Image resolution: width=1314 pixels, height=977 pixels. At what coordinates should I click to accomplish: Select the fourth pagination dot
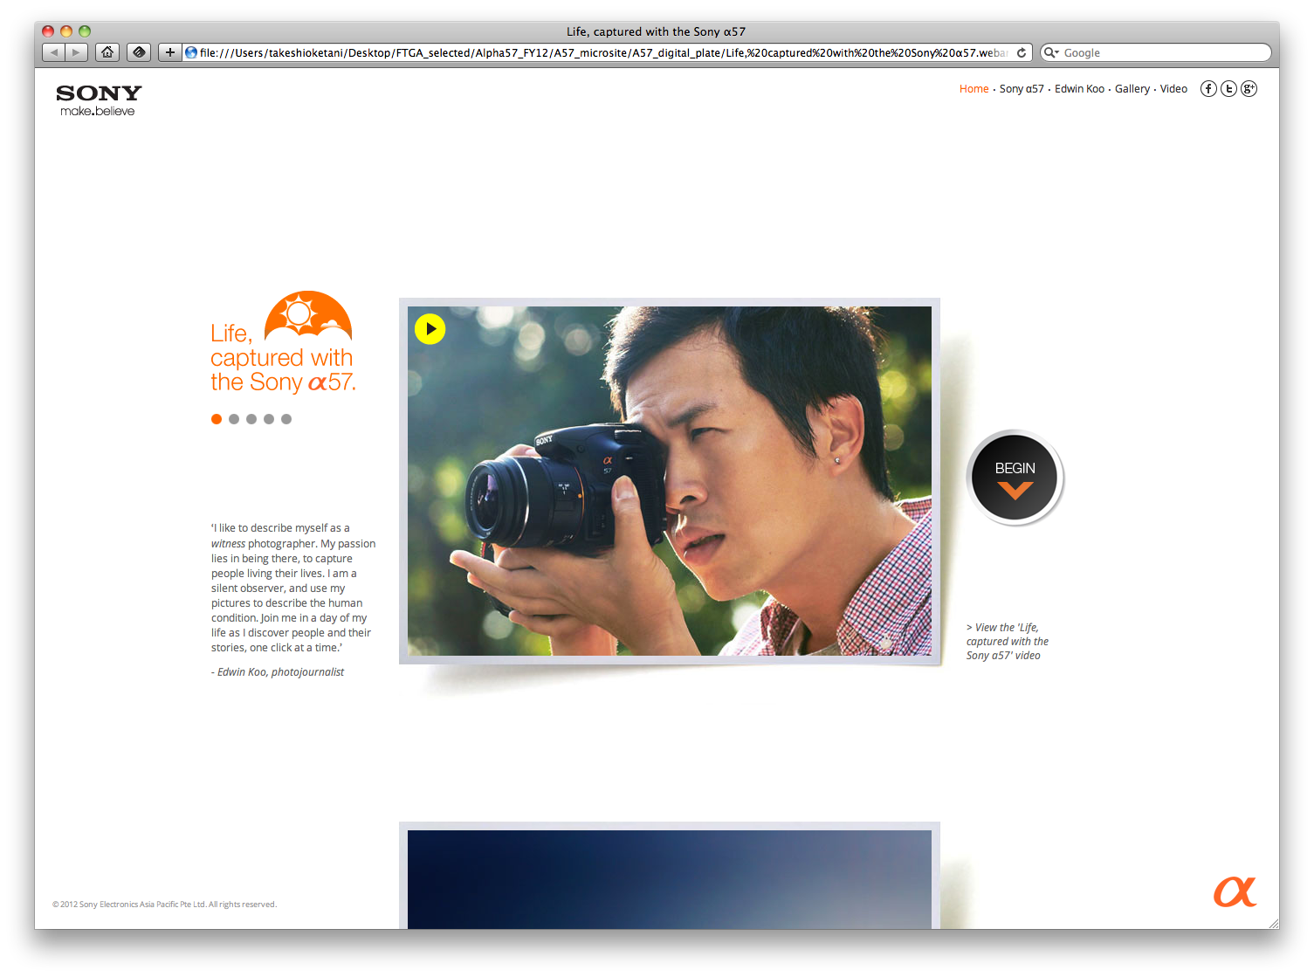coord(269,419)
